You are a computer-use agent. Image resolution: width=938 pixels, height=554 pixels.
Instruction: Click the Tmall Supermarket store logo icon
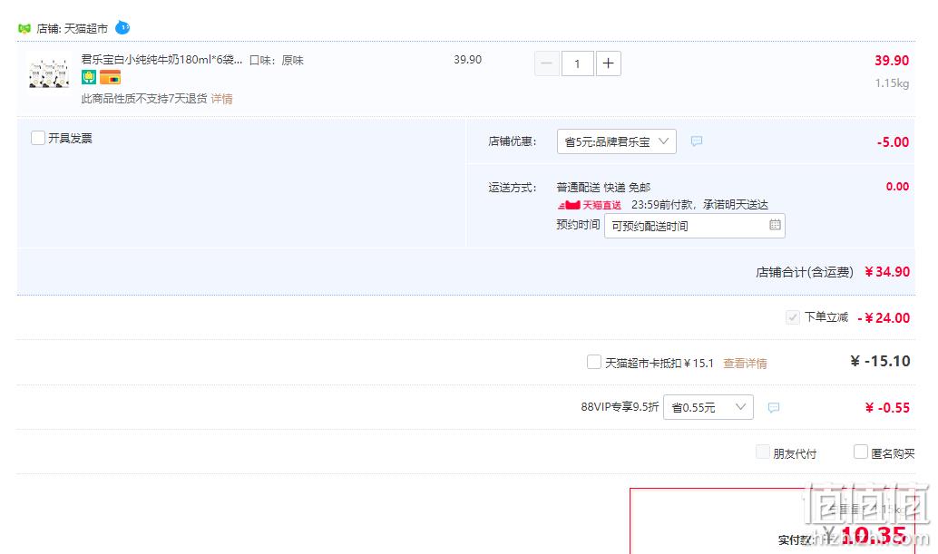coord(24,28)
